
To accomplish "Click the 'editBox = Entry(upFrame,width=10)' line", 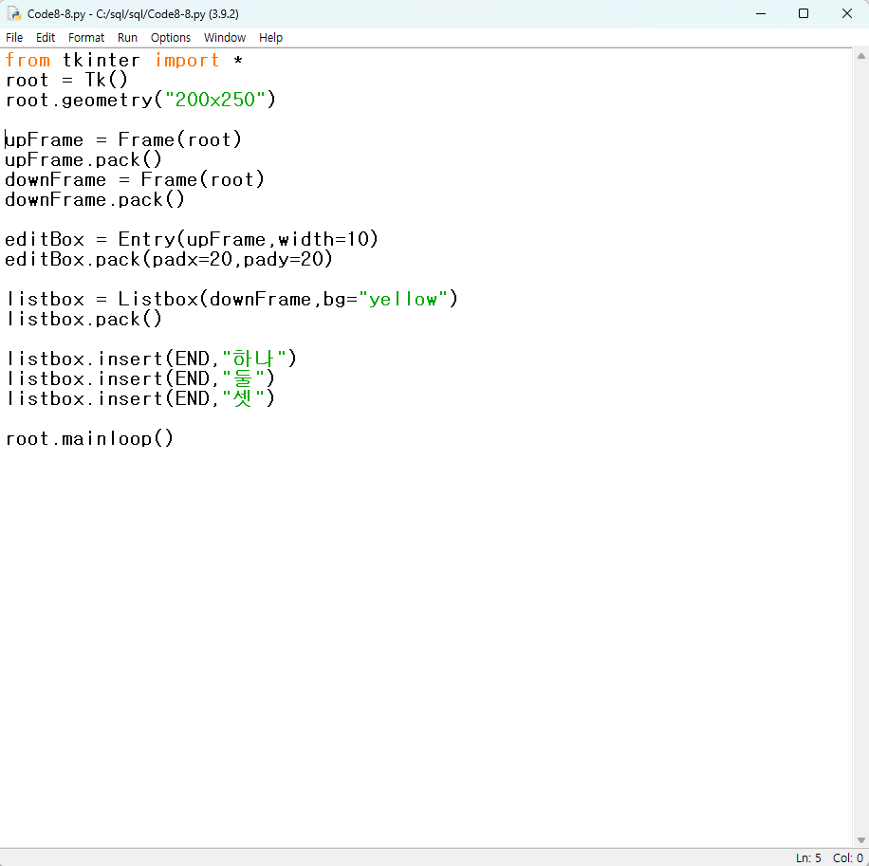I will click(x=192, y=239).
